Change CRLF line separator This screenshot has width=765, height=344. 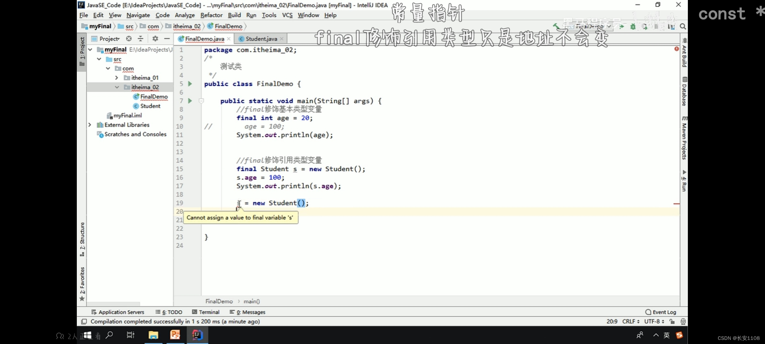[630, 321]
